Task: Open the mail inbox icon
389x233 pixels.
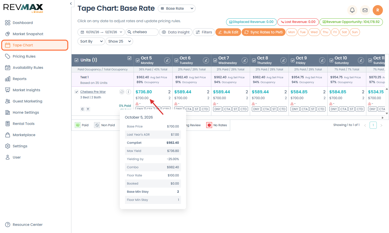Action: click(x=365, y=10)
